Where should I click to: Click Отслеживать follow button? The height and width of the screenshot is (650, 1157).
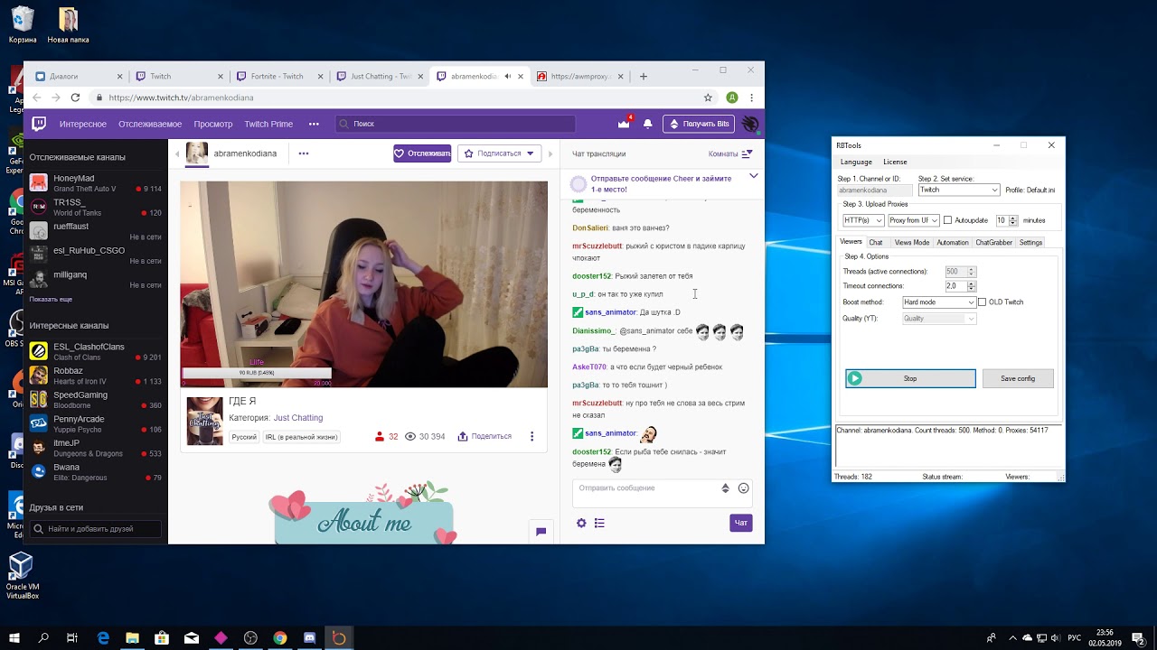(x=422, y=153)
